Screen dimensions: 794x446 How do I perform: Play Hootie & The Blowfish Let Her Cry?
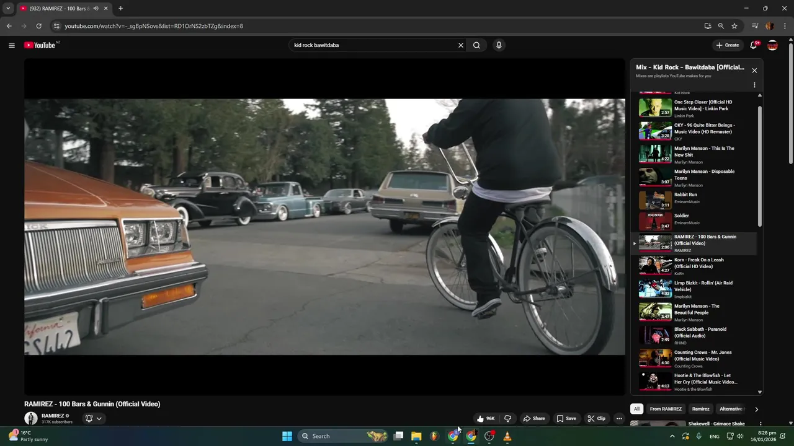click(694, 381)
